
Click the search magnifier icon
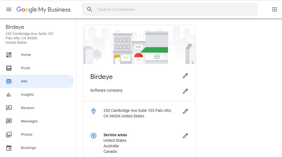(89, 9)
